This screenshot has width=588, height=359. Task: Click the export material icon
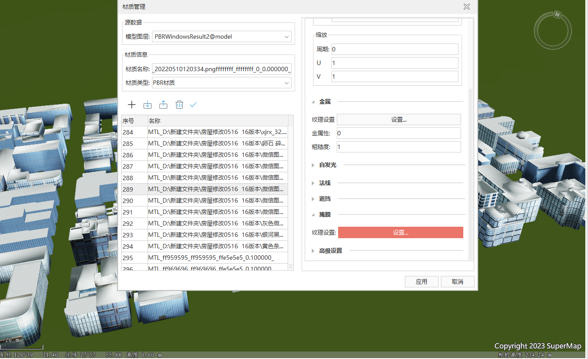163,105
